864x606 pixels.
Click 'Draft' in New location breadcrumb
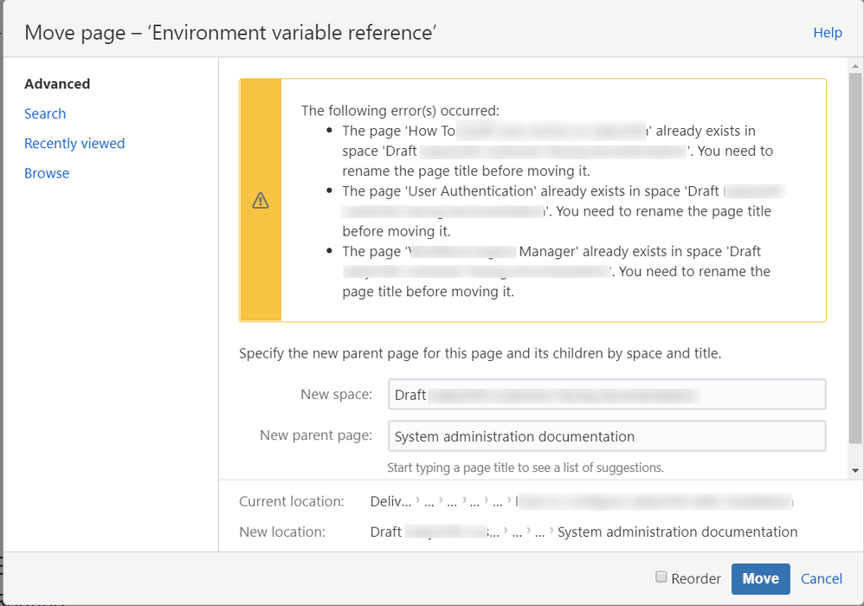(x=386, y=532)
